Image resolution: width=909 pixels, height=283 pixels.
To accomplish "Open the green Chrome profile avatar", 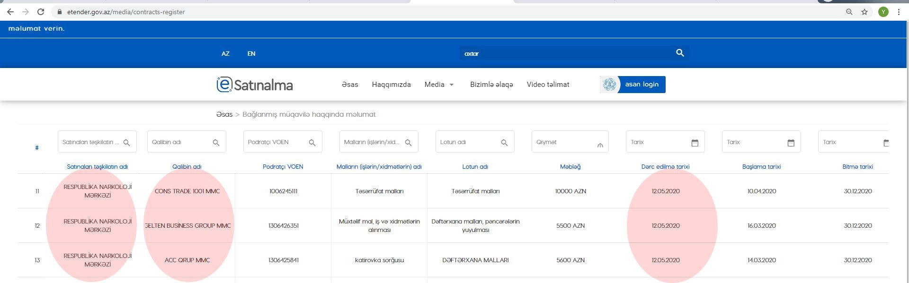I will (883, 12).
